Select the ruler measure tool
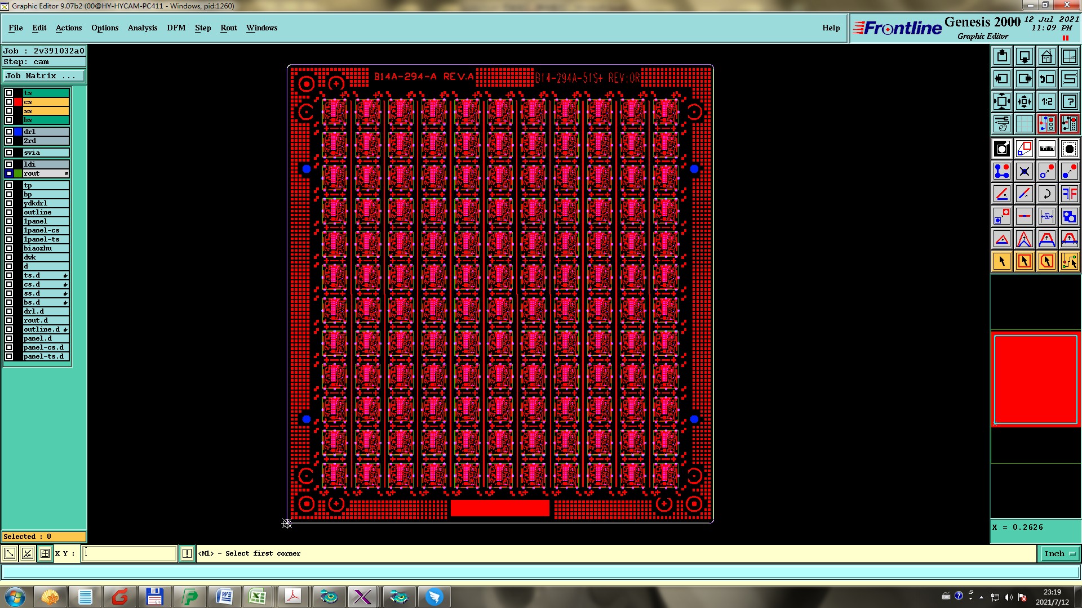 point(1046,149)
